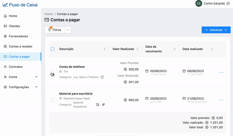
Task: Go to Fornecedores in the sidebar
Action: 20,36
